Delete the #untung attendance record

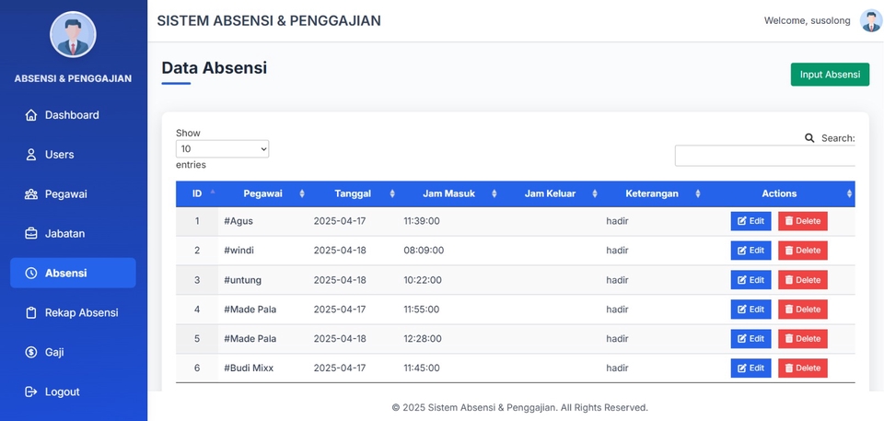802,280
